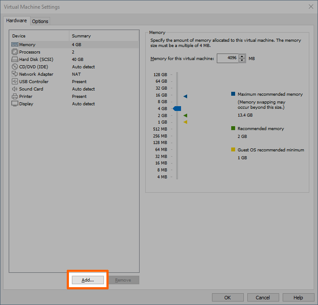
Task: Pick the Sound Card speaker icon
Action: coord(15,89)
